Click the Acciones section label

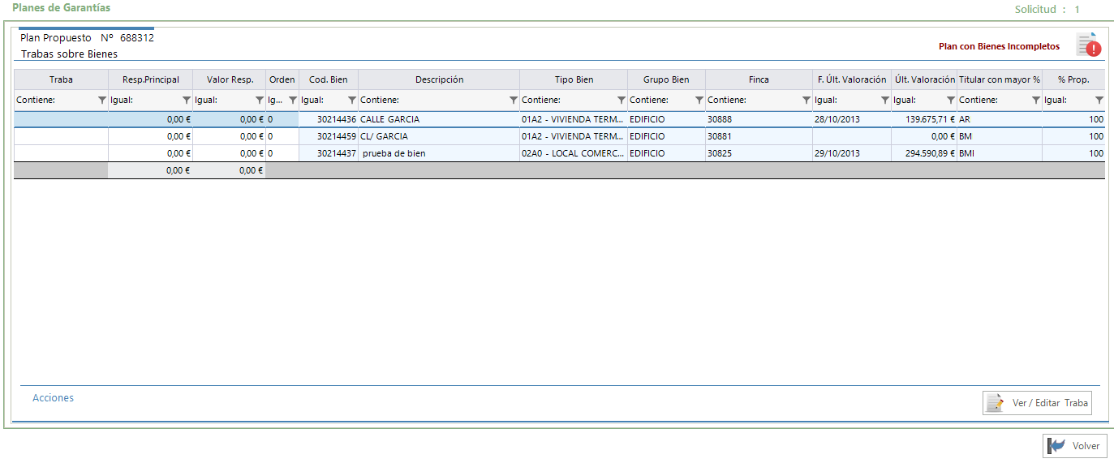(53, 398)
